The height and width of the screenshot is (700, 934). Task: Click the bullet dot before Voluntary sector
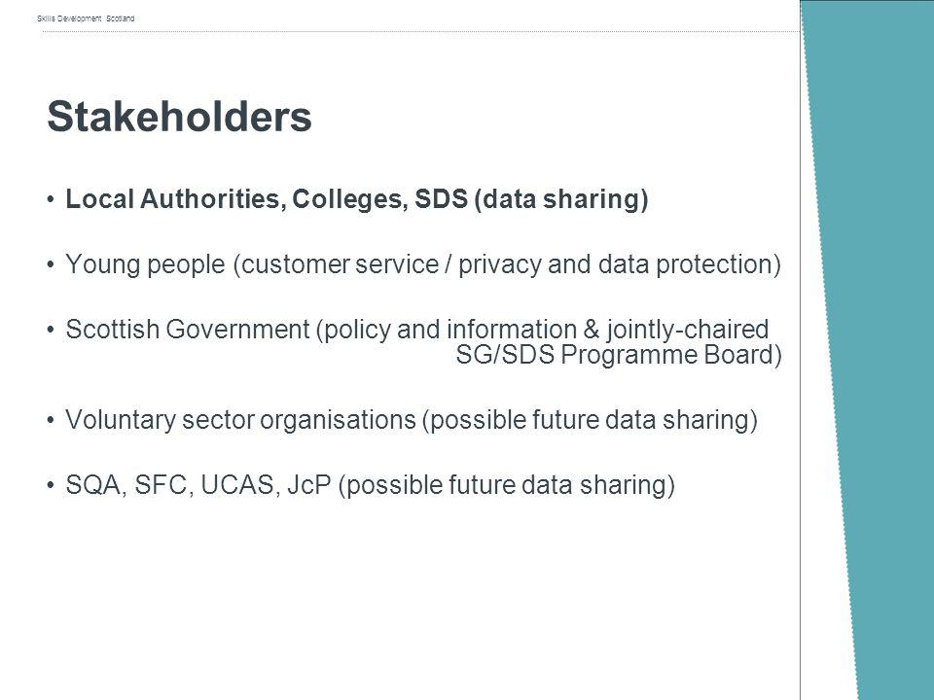click(51, 420)
